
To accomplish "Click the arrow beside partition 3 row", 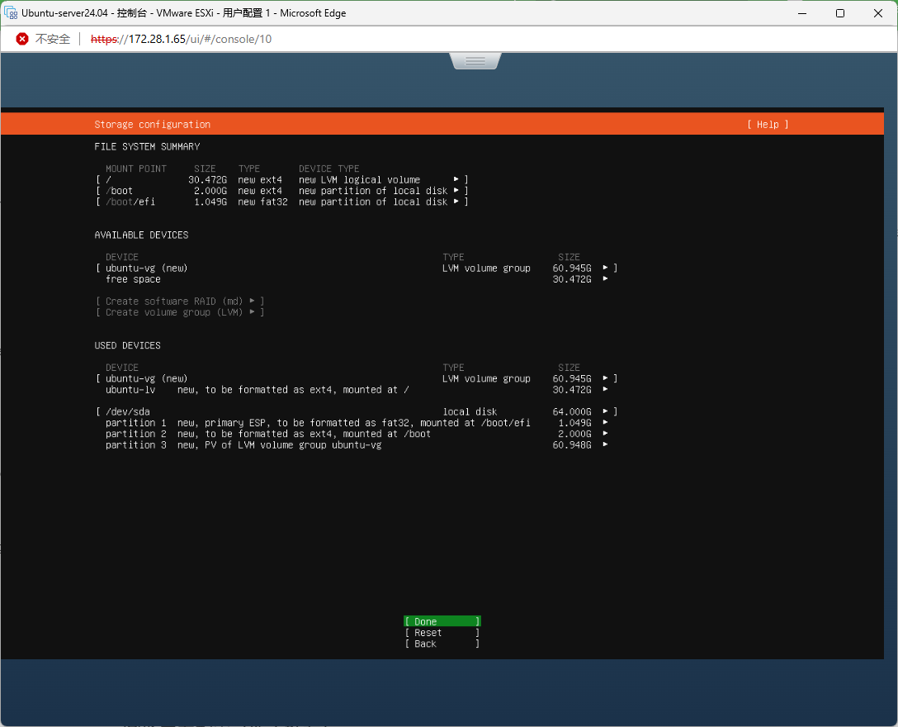I will point(605,445).
